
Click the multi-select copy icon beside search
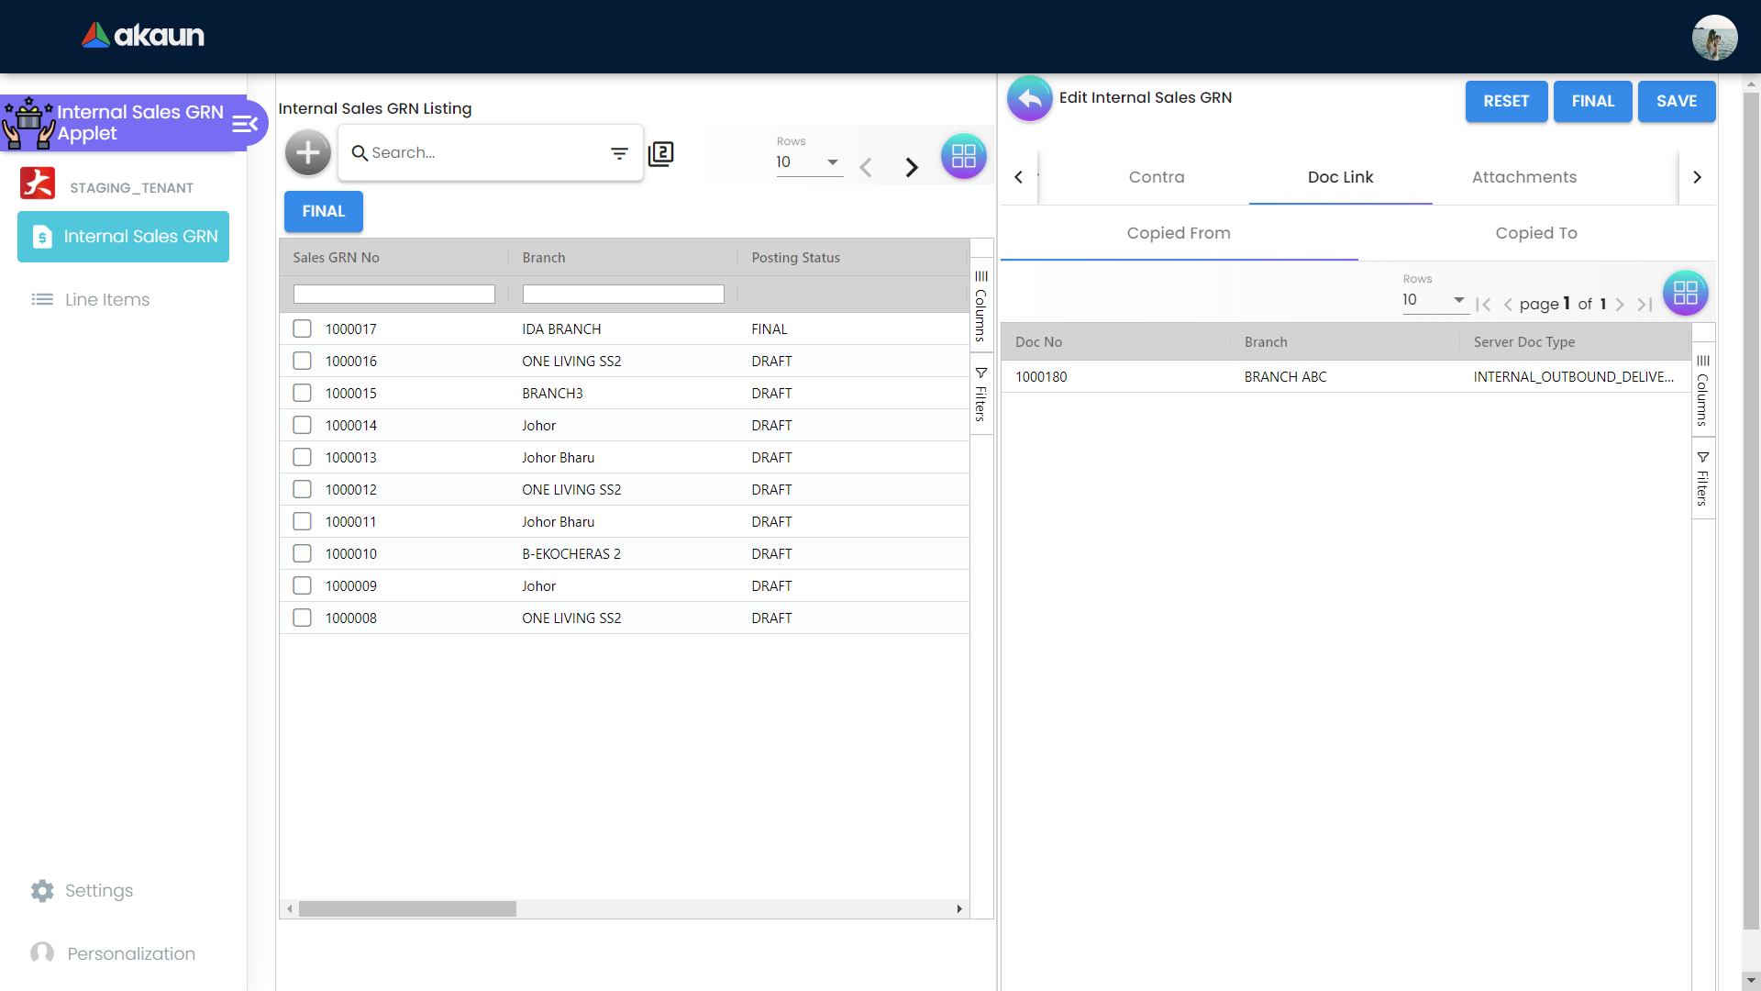click(x=660, y=153)
